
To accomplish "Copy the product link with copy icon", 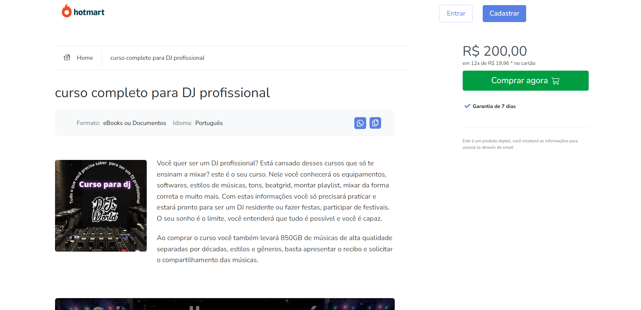I will pyautogui.click(x=375, y=123).
